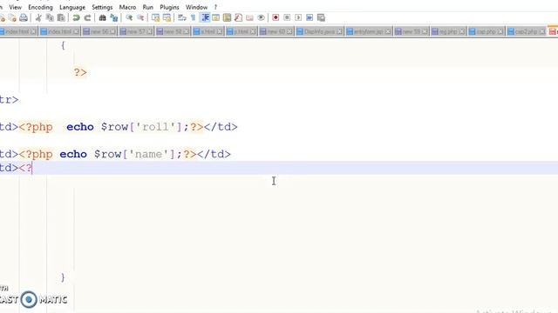
Task: Open the Window menu
Action: 196,7
